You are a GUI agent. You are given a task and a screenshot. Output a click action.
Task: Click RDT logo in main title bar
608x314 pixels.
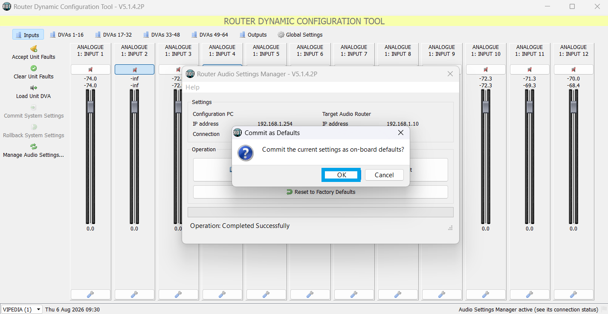7,6
